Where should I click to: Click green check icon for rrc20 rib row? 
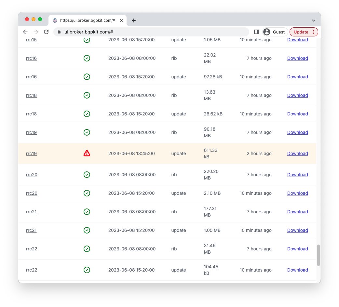(87, 175)
